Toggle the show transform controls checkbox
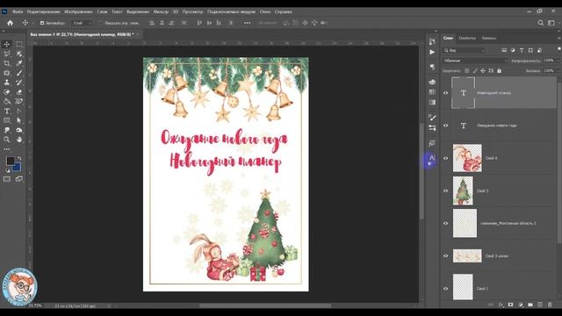This screenshot has height=316, width=562. (101, 23)
